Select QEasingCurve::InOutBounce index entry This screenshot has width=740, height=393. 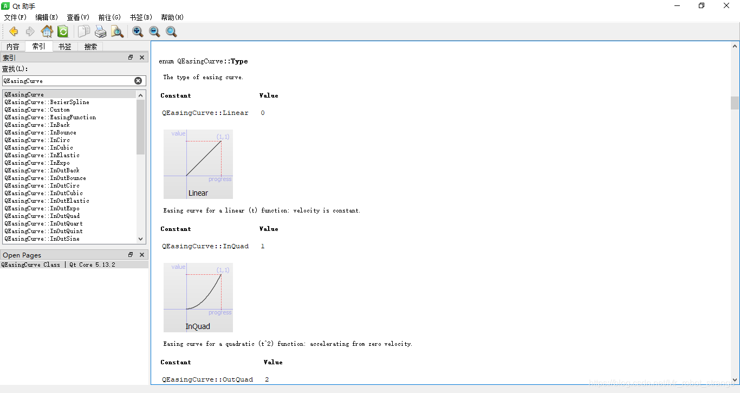[x=70, y=178]
